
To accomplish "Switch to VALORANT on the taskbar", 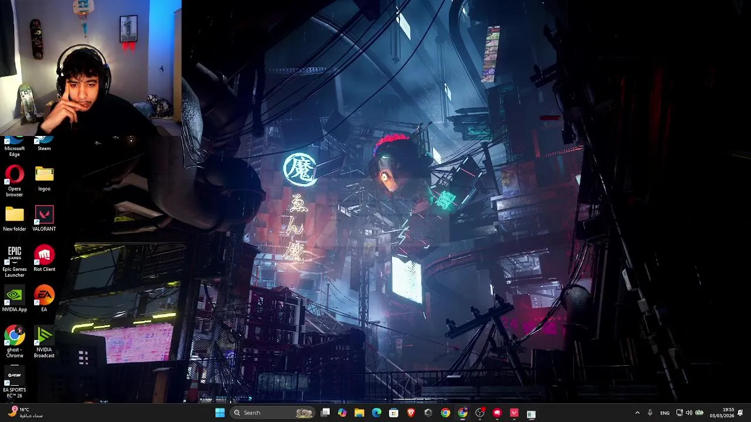I will pos(515,413).
